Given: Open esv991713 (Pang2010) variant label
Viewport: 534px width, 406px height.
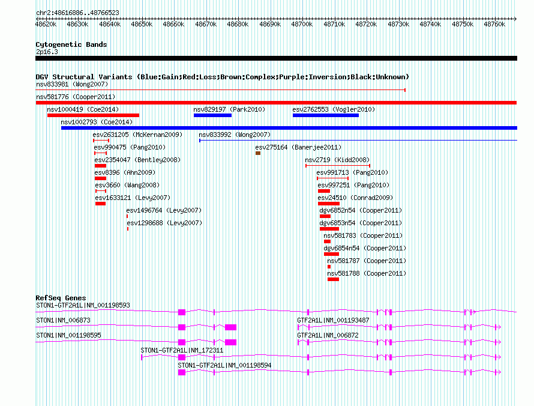Looking at the screenshot, I should click(352, 172).
